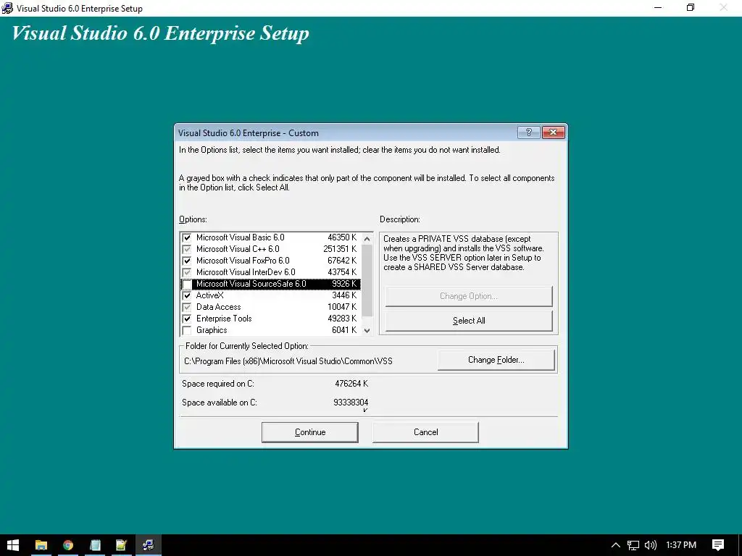Restore down the Setup window
Image resolution: width=742 pixels, height=556 pixels.
tap(691, 7)
